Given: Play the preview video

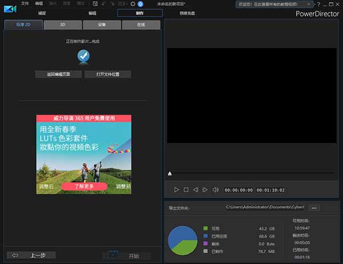Looking at the screenshot, I should coord(177,190).
